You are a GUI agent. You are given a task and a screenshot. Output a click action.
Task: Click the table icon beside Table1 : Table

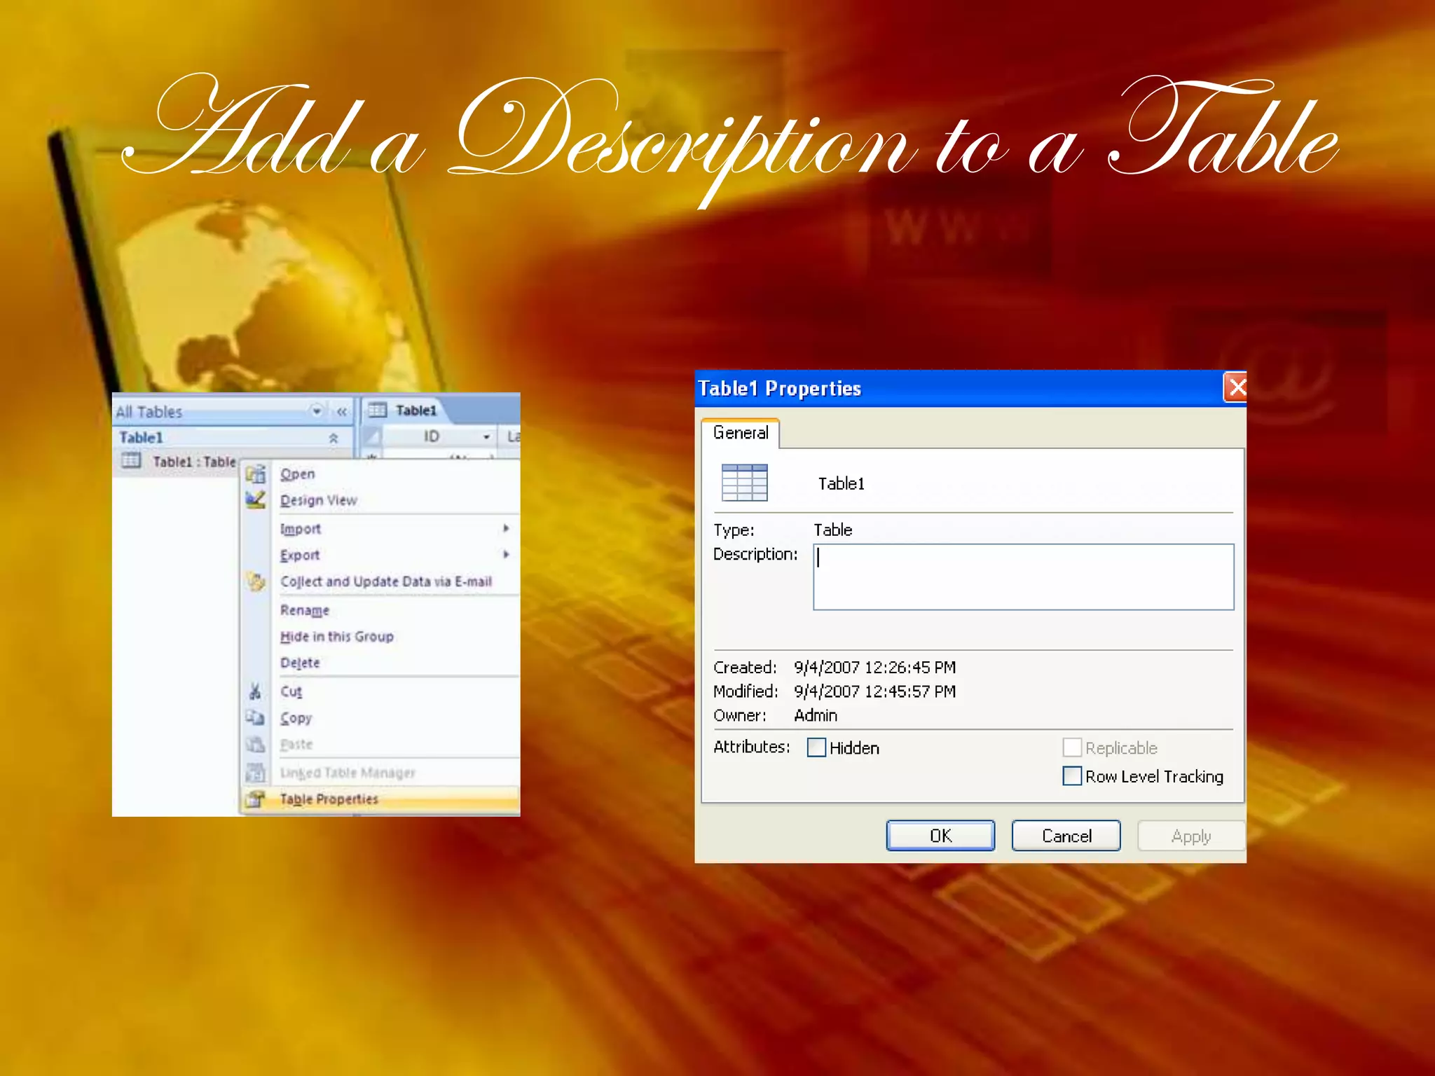131,461
